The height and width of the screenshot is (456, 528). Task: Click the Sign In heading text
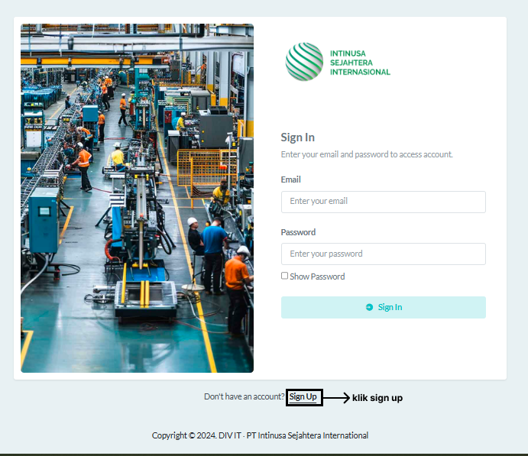297,137
